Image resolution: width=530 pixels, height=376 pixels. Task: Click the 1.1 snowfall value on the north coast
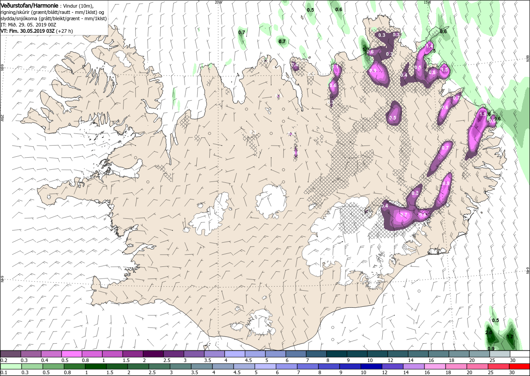tap(336, 67)
